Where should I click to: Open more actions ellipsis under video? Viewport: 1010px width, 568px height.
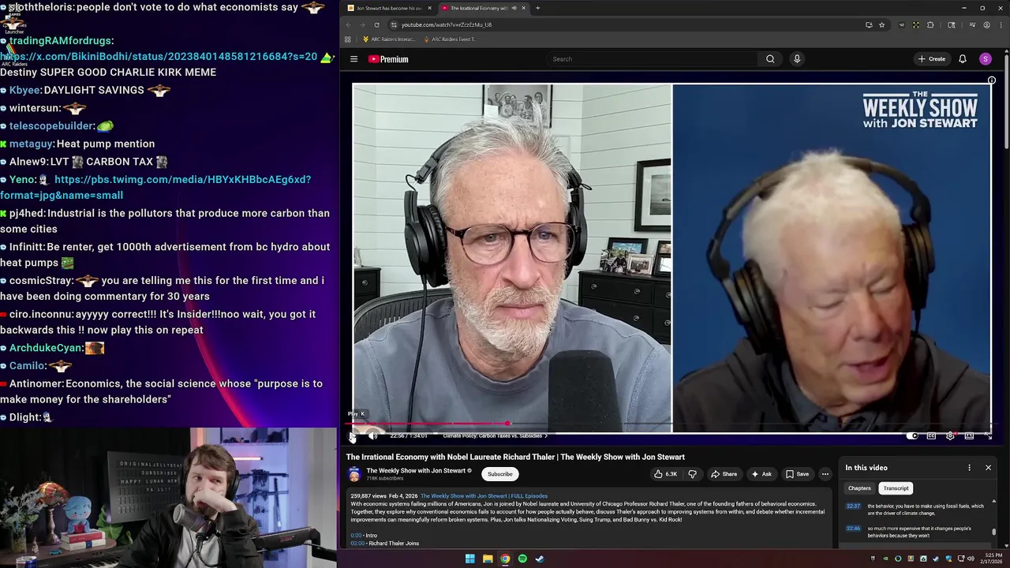click(825, 474)
